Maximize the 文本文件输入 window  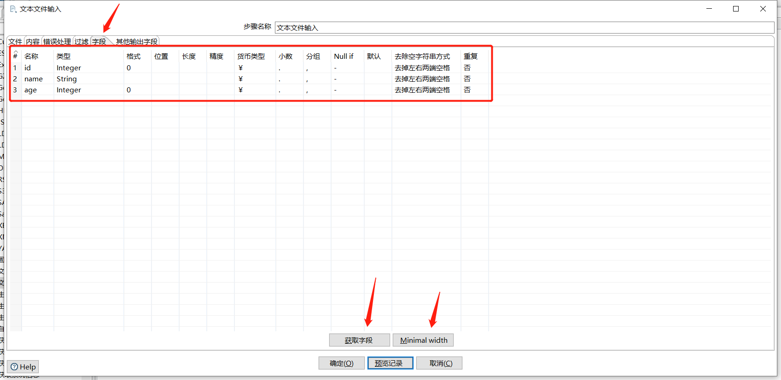coord(736,9)
